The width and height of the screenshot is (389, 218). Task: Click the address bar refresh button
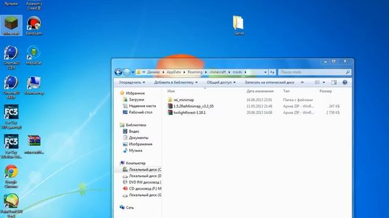[x=272, y=72]
